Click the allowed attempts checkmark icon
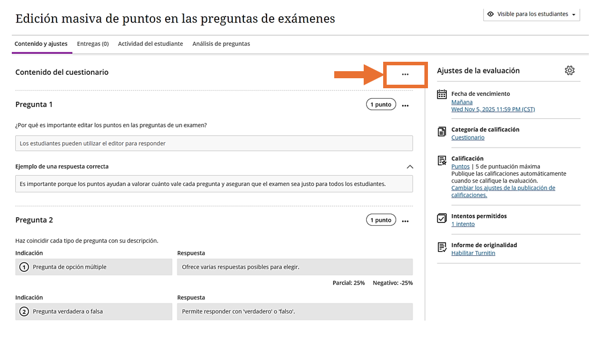The width and height of the screenshot is (593, 340). [x=442, y=218]
